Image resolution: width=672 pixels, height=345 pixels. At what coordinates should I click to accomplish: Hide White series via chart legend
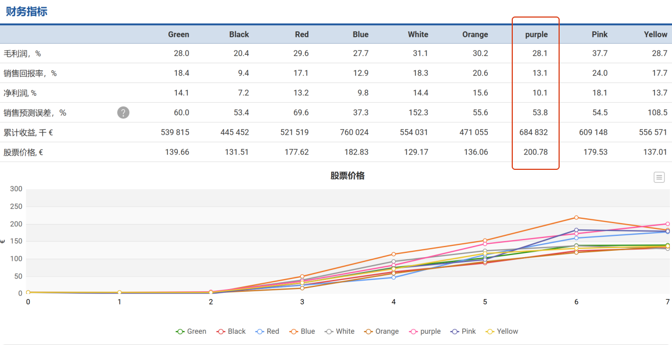coord(340,331)
